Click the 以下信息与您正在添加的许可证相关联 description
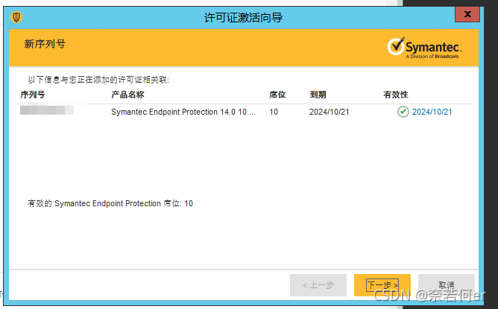 [98, 80]
